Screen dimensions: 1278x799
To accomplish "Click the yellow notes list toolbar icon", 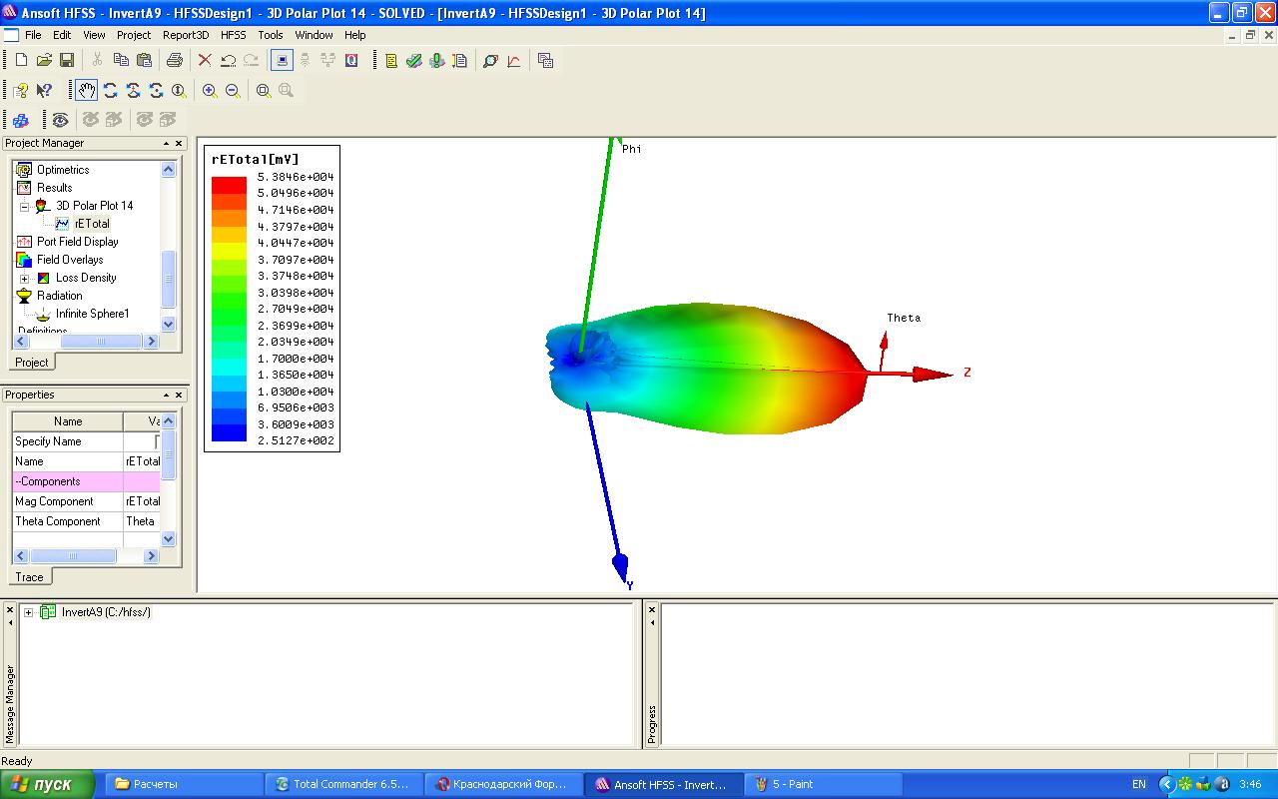I will pyautogui.click(x=391, y=61).
